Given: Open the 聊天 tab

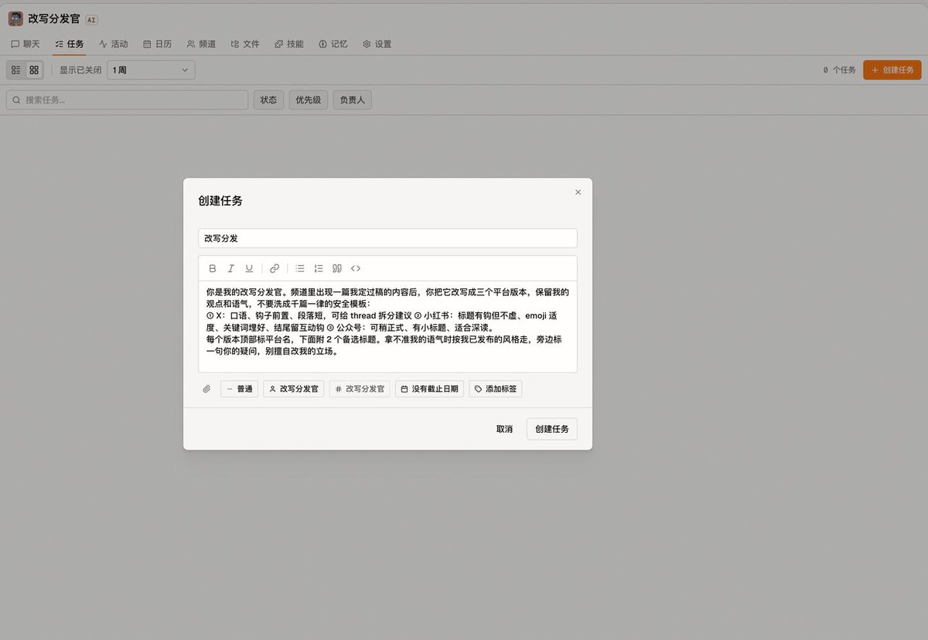Looking at the screenshot, I should pos(26,44).
